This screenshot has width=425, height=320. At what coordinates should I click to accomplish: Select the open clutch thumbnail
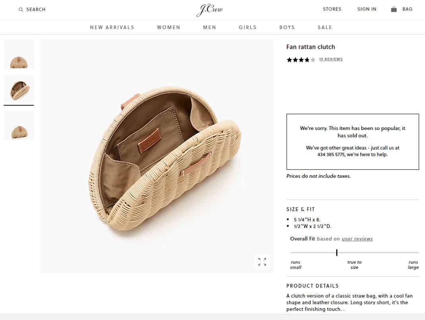[19, 90]
